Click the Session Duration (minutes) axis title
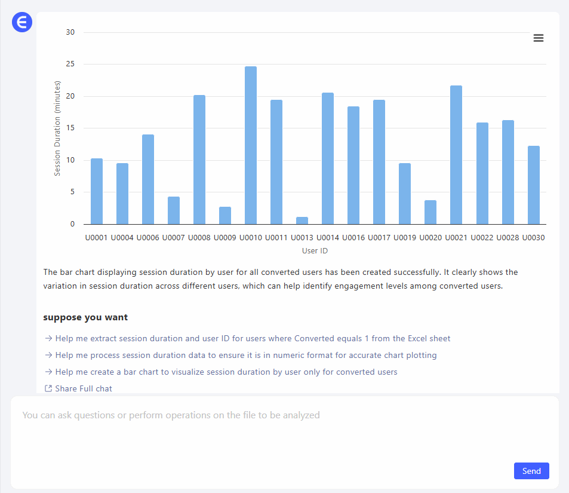 coord(58,128)
